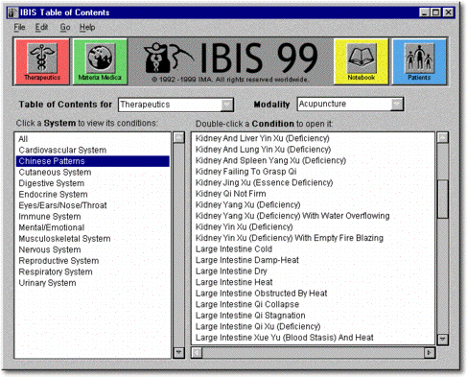This screenshot has width=467, height=377.
Task: Select Urinary System
Action: (92, 283)
